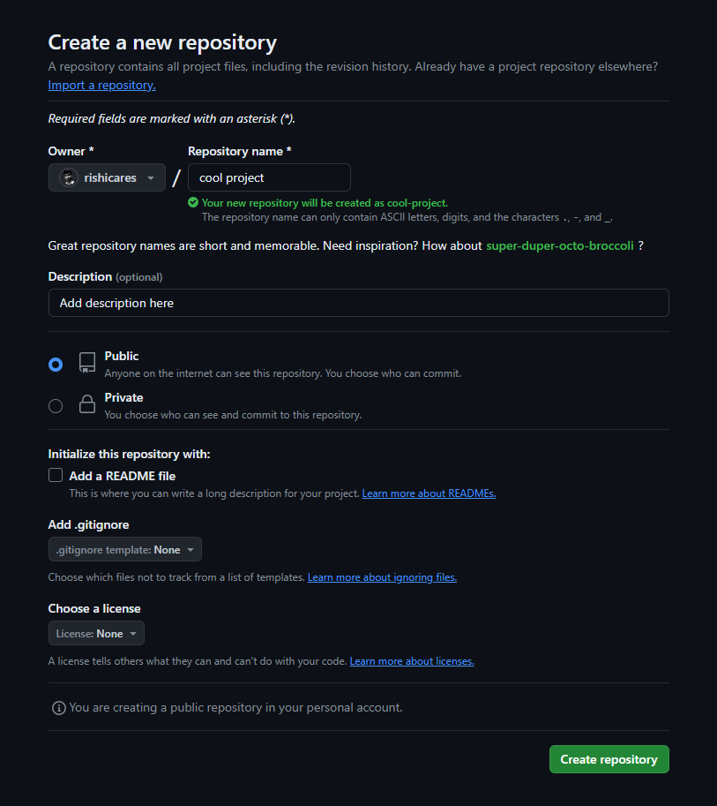Click the rishicares avatar icon
The width and height of the screenshot is (717, 806).
click(68, 177)
